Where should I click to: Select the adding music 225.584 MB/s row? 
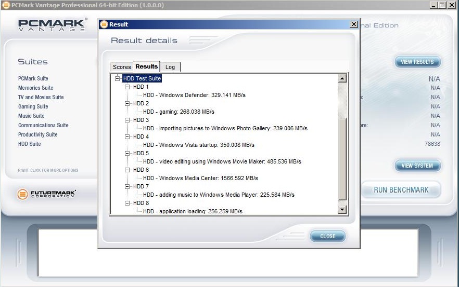(219, 195)
